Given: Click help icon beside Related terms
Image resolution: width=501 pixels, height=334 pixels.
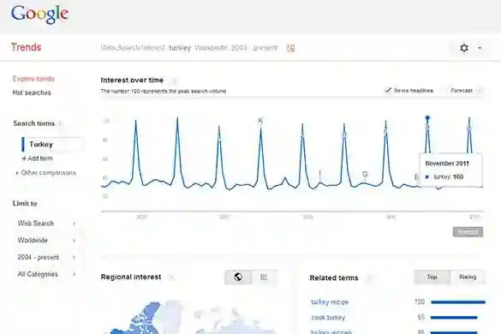Looking at the screenshot, I should coord(368,278).
